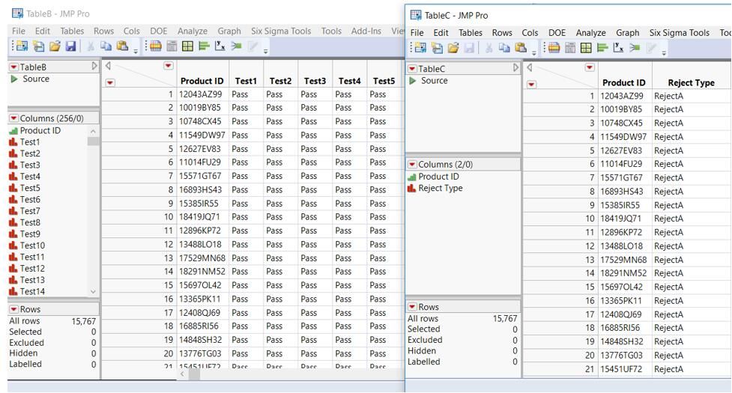Image resolution: width=732 pixels, height=393 pixels.
Task: Select Test5 column header in TableB
Action: pyautogui.click(x=384, y=81)
